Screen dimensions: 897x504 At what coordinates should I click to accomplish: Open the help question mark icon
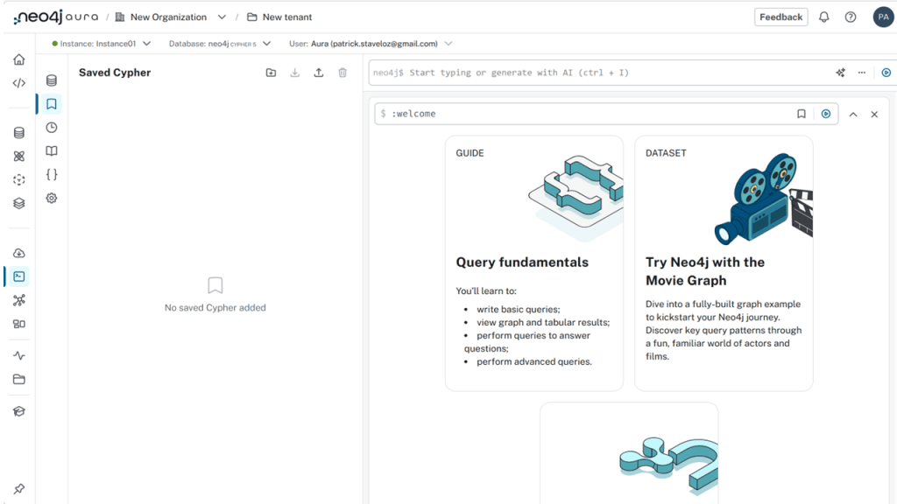(x=850, y=17)
